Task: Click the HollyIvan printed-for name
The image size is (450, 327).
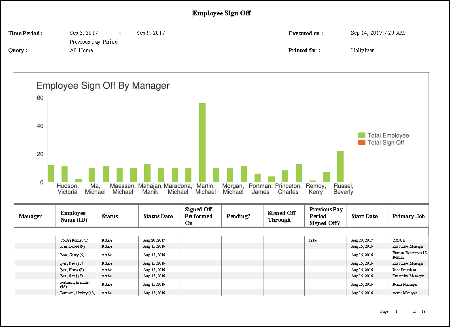Action: pos(363,50)
